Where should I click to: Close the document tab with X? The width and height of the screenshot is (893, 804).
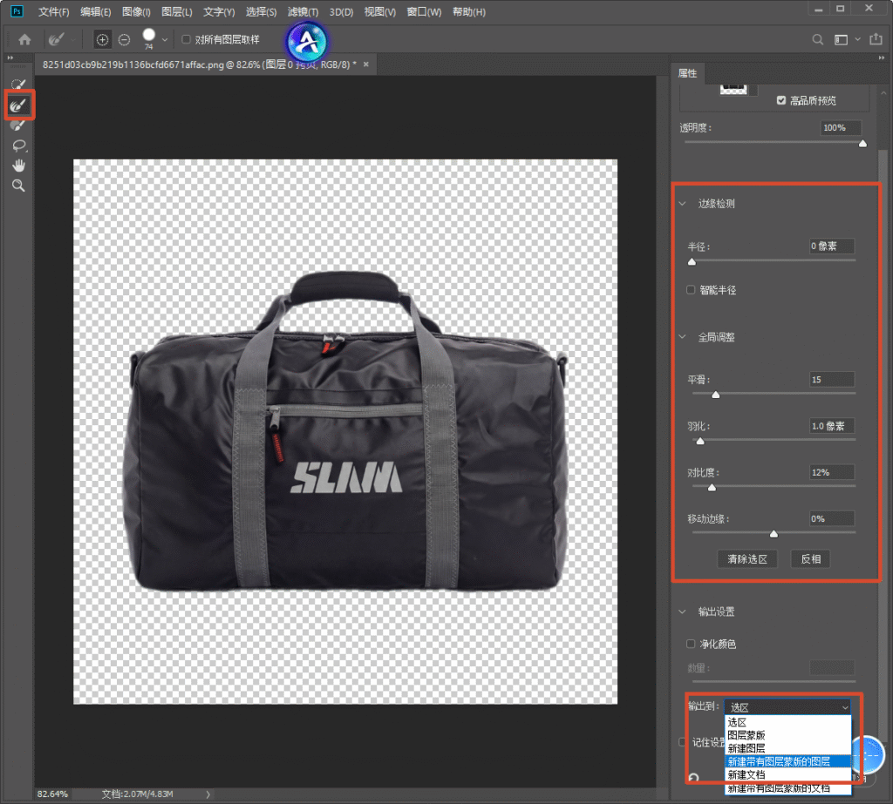[x=366, y=64]
